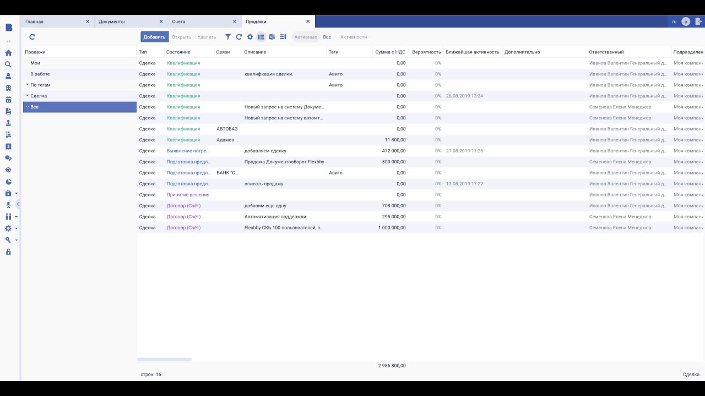
Task: Open the key tools icon in sidebar
Action: (x=8, y=240)
